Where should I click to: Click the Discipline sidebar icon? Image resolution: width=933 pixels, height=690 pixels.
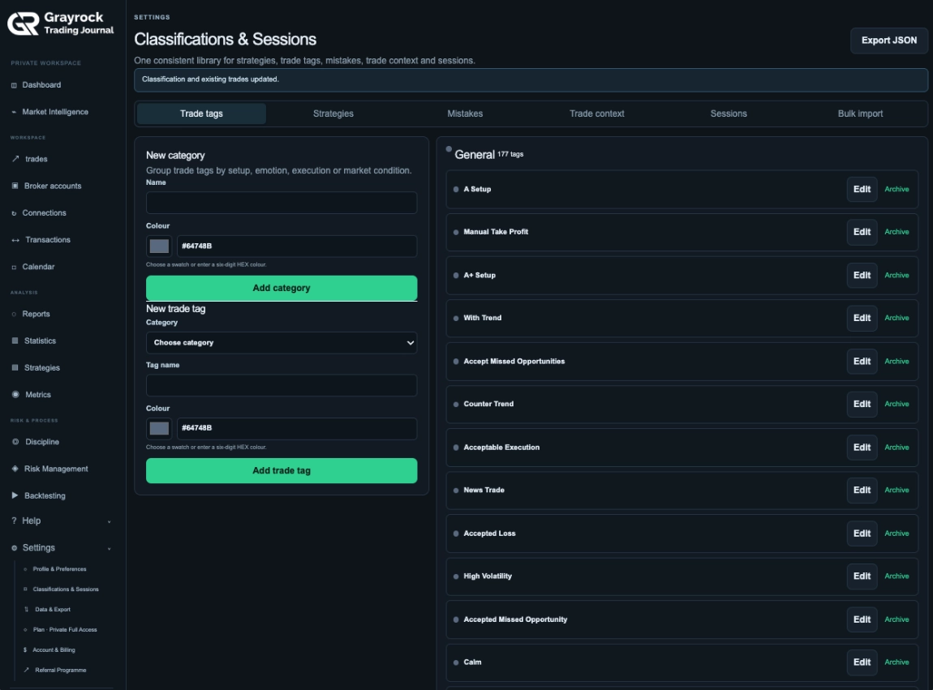(x=15, y=442)
